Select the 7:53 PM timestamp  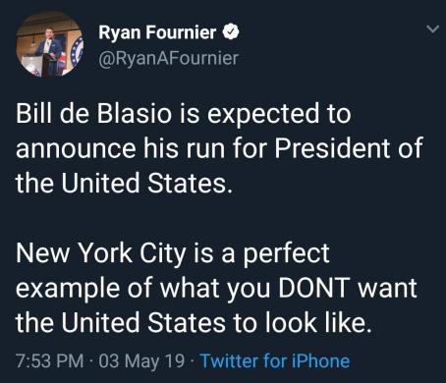click(x=49, y=360)
